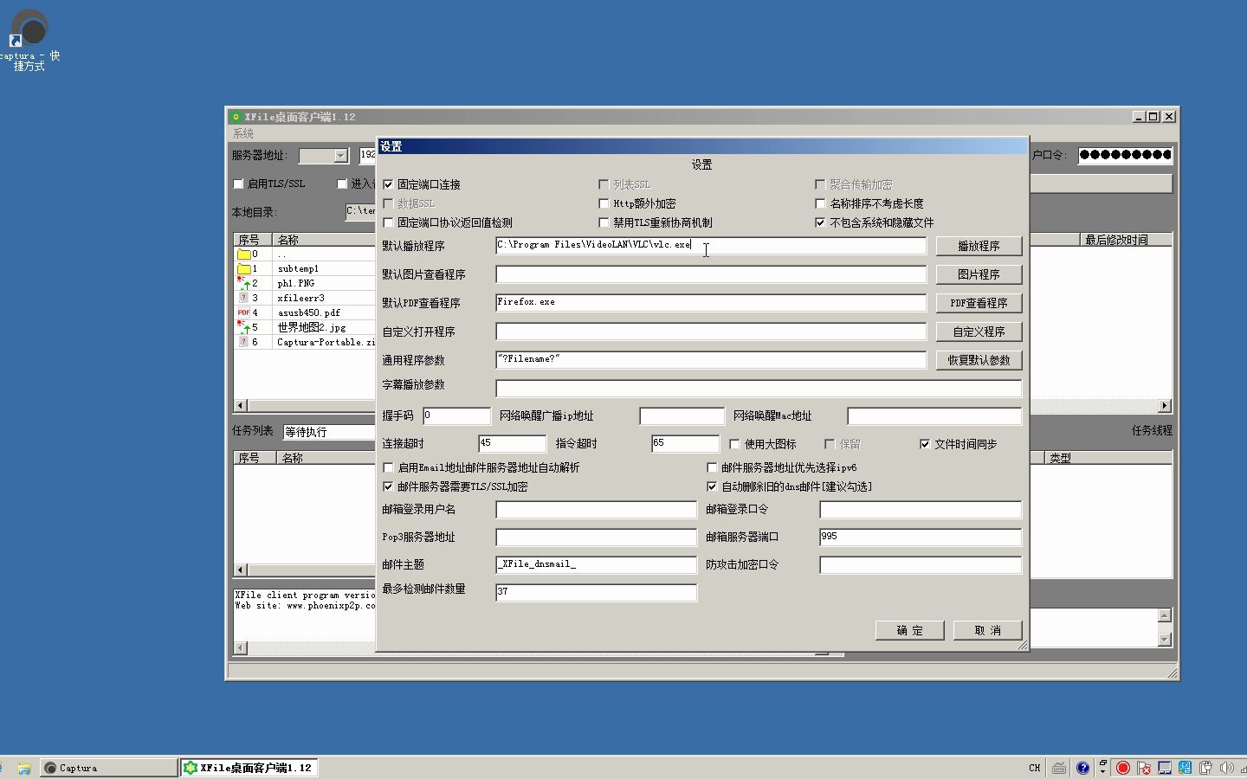Click the blue network sharing tray icon
This screenshot has height=779, width=1247.
tap(1185, 768)
